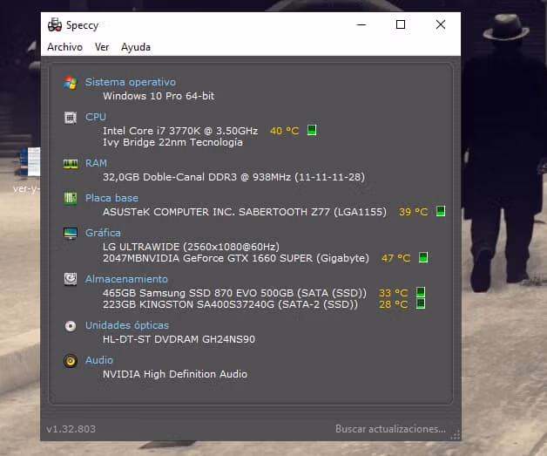Click the green temperature indicator next to CPU 40 °C

tap(312, 130)
